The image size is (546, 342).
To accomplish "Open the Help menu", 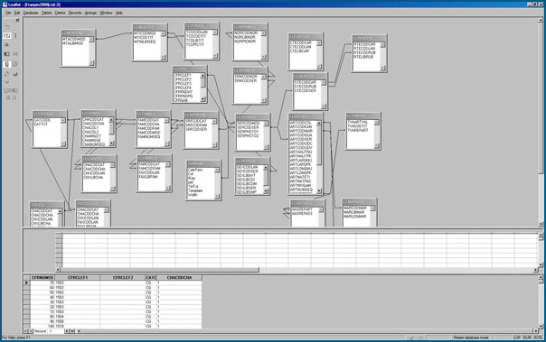I will (119, 13).
